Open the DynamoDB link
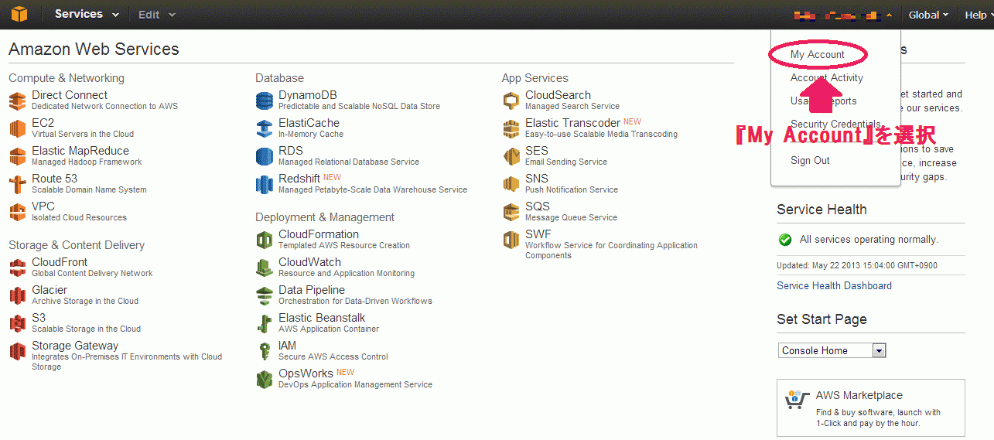The height and width of the screenshot is (440, 994). (x=308, y=95)
